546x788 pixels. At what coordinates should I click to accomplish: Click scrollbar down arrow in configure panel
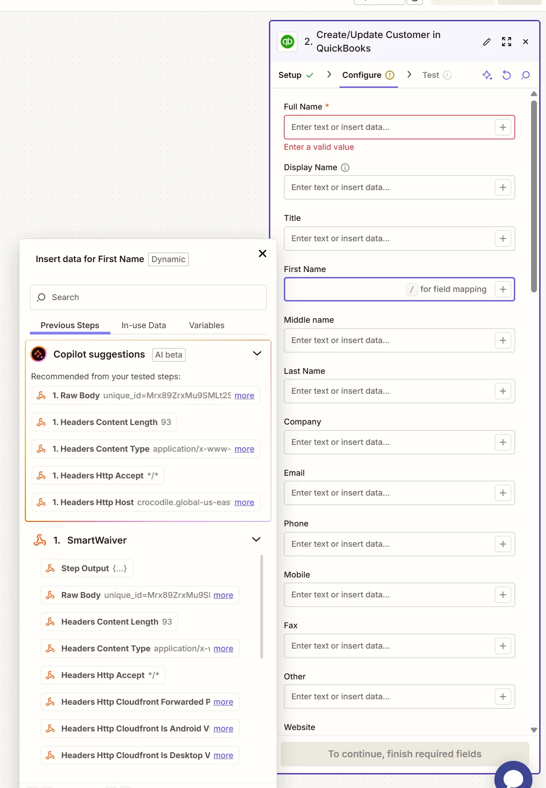pyautogui.click(x=534, y=730)
